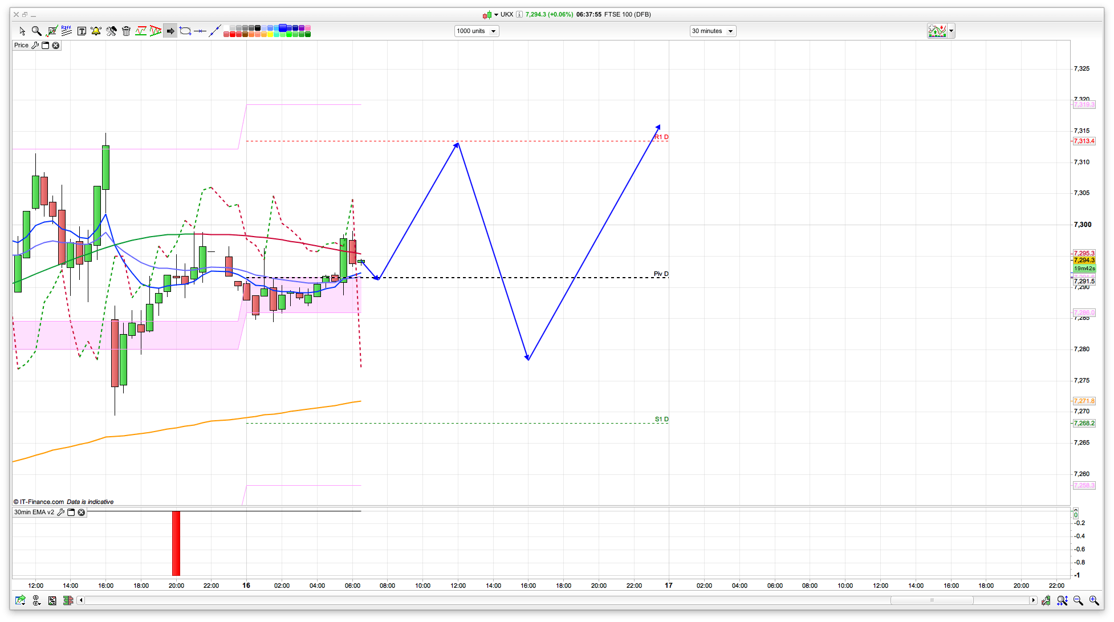The height and width of the screenshot is (622, 1114).
Task: Open the UKX instrument selector arrow
Action: [x=496, y=15]
